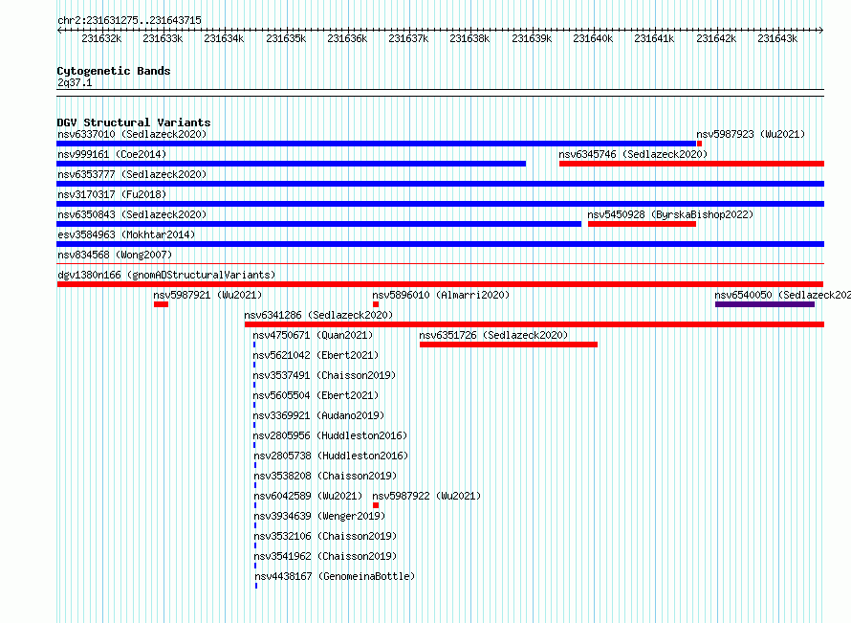851x623 pixels.
Task: Click the 2q37.1 band label
Action: [x=75, y=82]
